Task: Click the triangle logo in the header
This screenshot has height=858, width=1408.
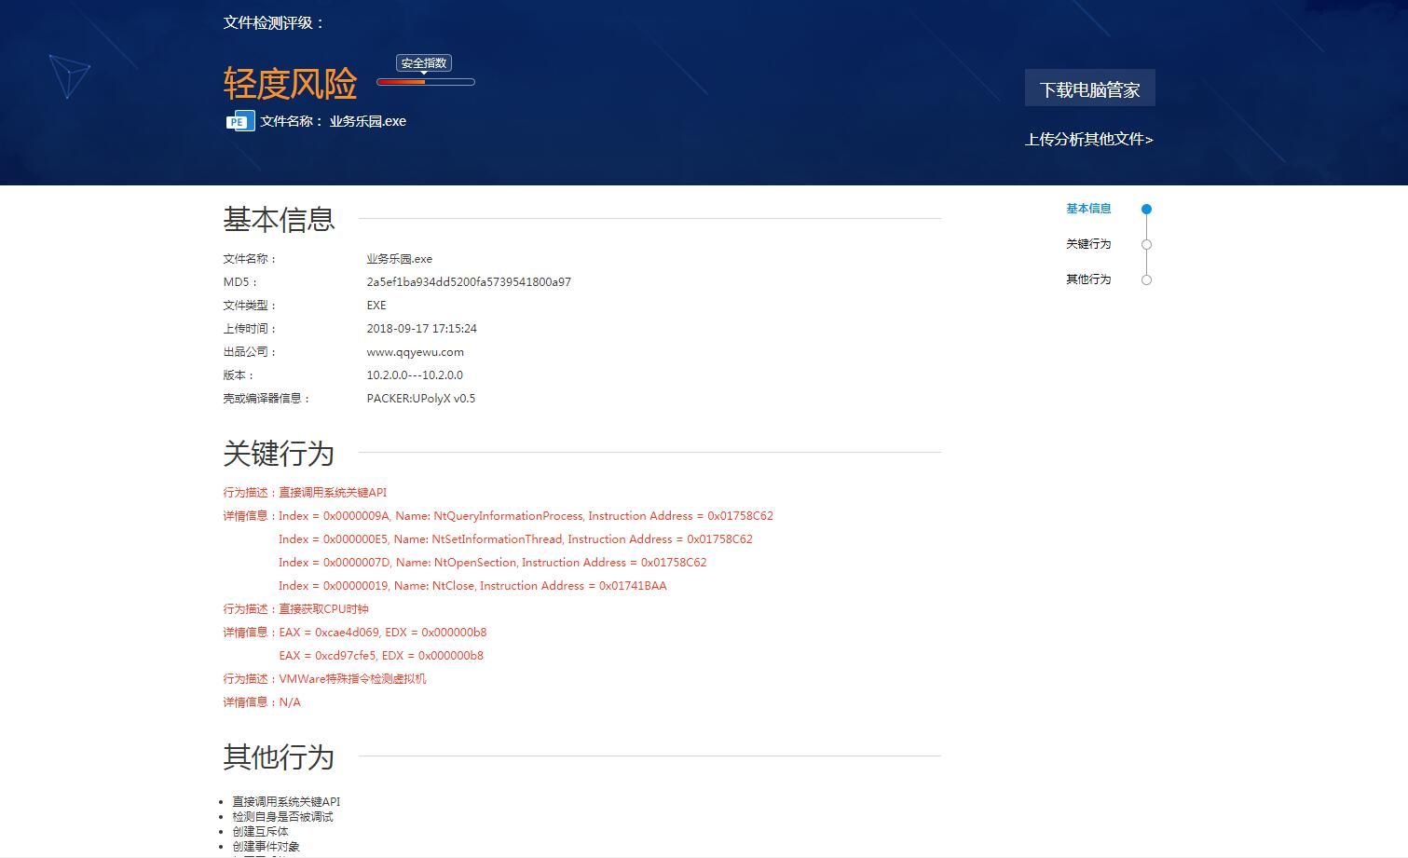Action: 70,75
